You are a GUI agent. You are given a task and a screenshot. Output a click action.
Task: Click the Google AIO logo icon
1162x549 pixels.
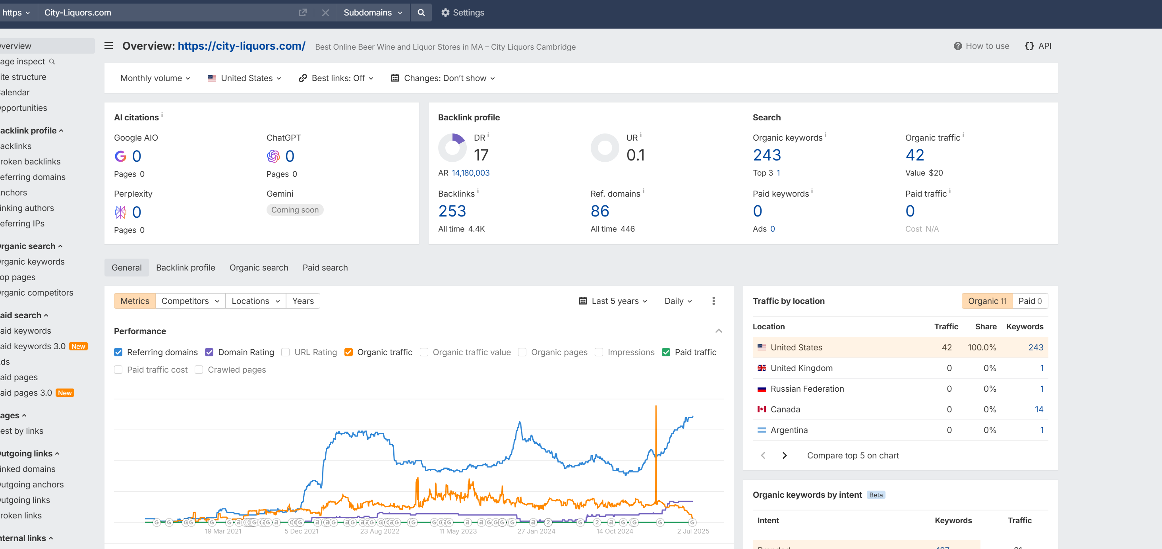pyautogui.click(x=120, y=156)
